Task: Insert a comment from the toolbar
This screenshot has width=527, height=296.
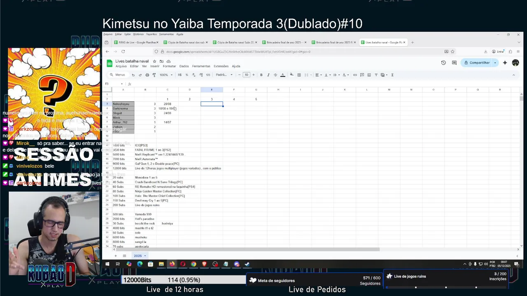Action: [362, 75]
